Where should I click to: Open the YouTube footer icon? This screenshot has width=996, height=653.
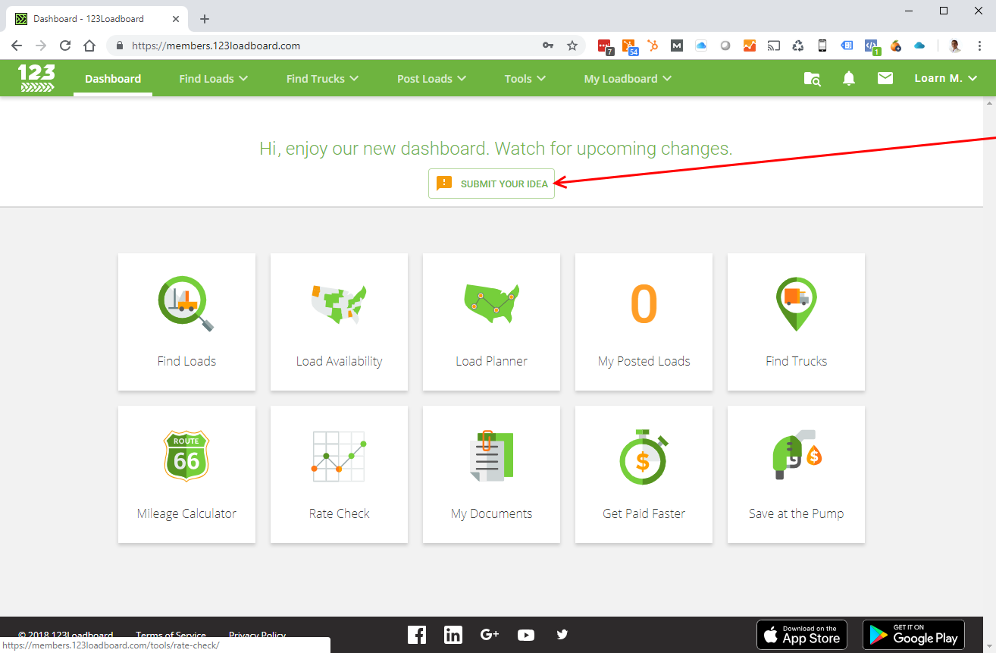(526, 635)
